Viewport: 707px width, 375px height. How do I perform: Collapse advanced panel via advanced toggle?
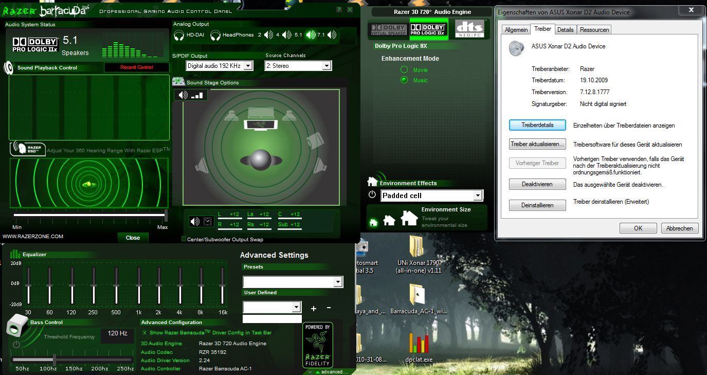pyautogui.click(x=332, y=372)
